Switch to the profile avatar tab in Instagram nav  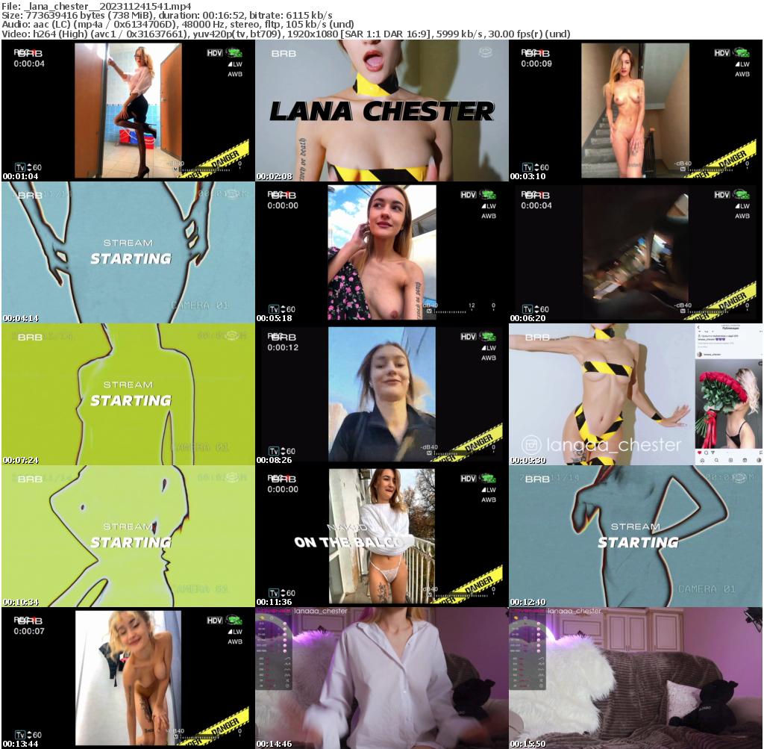759,460
